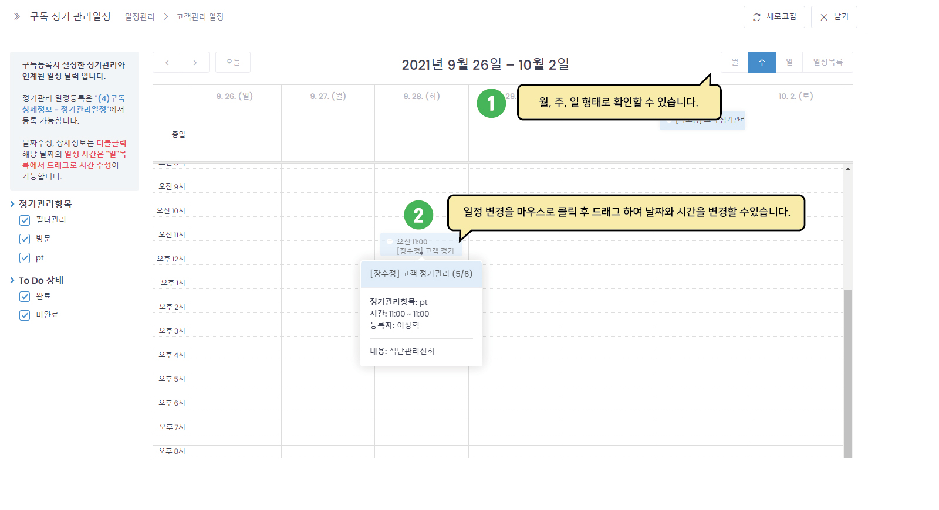Toggle the 방문 checkbox

click(x=25, y=239)
